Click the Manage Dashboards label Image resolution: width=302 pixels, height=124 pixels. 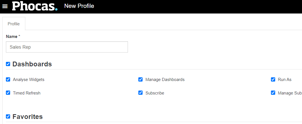tap(165, 80)
